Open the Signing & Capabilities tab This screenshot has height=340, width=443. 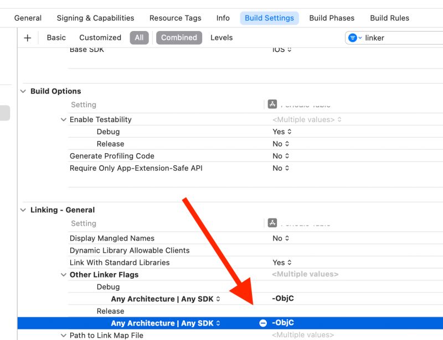click(x=95, y=18)
